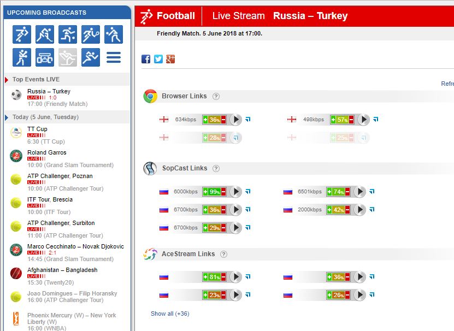Open the basketball category icon

pos(67,34)
